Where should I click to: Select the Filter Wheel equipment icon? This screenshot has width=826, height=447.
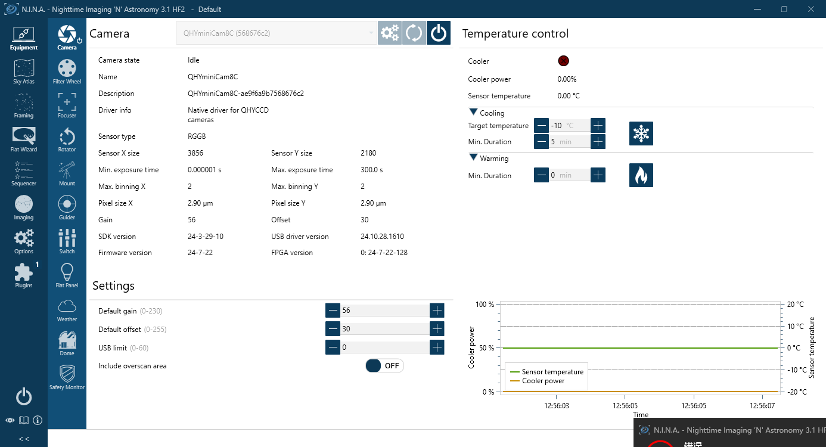[67, 72]
